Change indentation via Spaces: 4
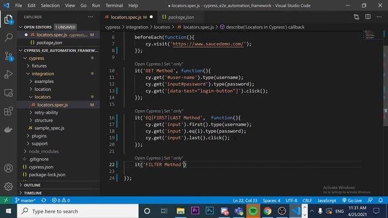The height and width of the screenshot is (218, 388). pyautogui.click(x=272, y=200)
